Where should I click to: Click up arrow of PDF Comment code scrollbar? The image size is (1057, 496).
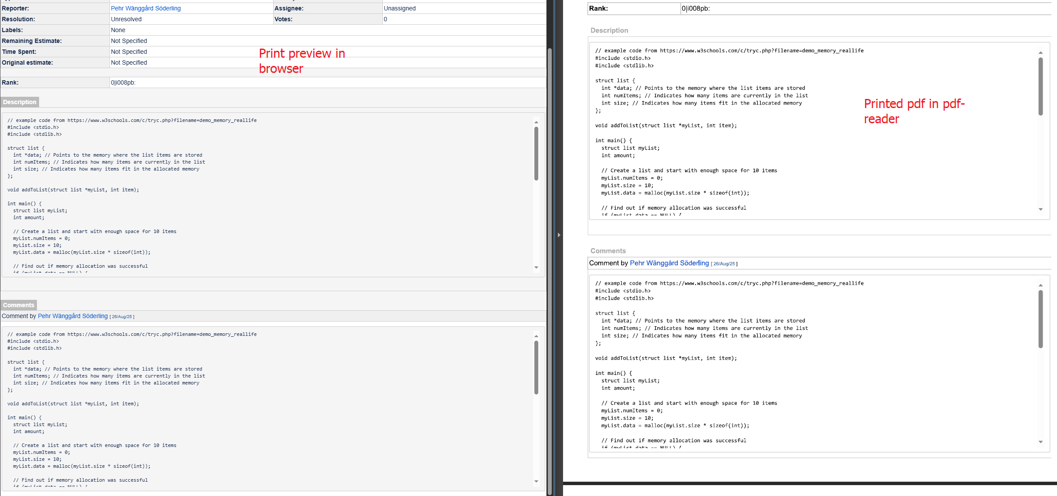pos(1040,285)
